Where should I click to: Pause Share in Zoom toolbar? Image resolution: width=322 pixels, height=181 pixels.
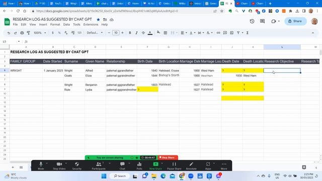coord(174,165)
